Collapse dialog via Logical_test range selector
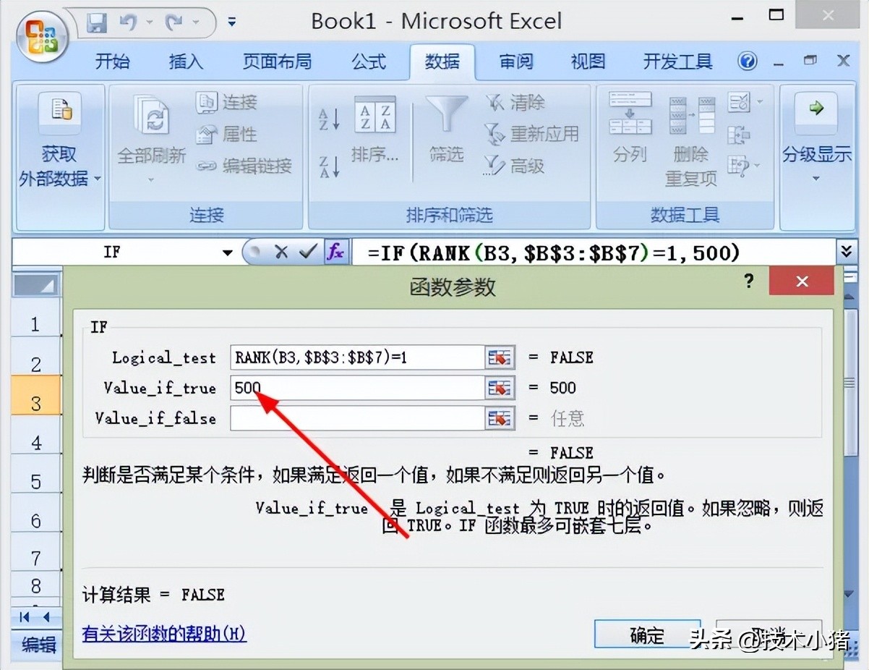Image resolution: width=869 pixels, height=670 pixels. [500, 357]
